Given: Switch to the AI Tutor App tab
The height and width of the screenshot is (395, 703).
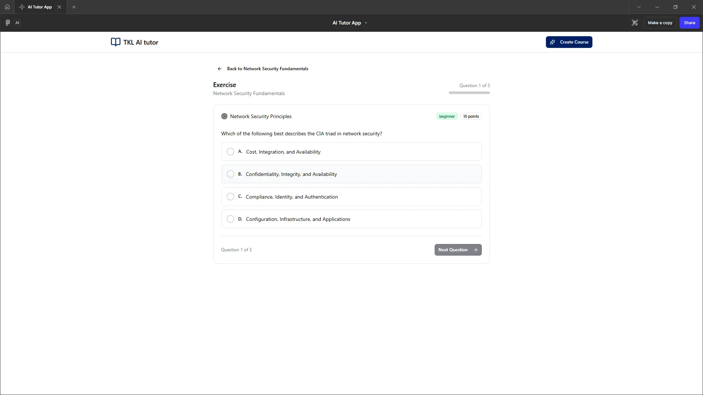Looking at the screenshot, I should pyautogui.click(x=40, y=7).
